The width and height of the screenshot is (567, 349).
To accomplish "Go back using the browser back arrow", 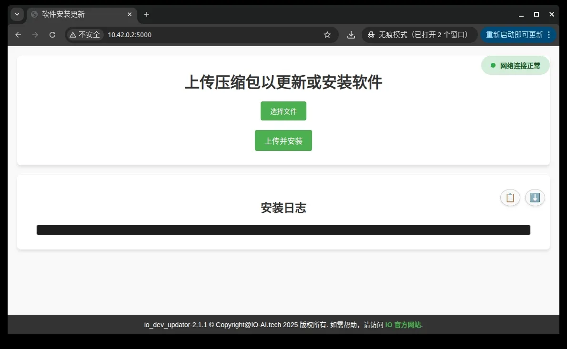I will tap(18, 35).
